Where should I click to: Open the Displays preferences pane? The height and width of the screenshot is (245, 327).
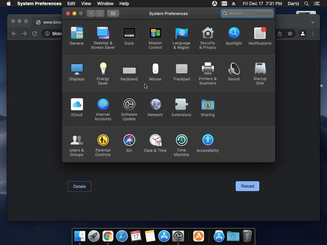[77, 72]
